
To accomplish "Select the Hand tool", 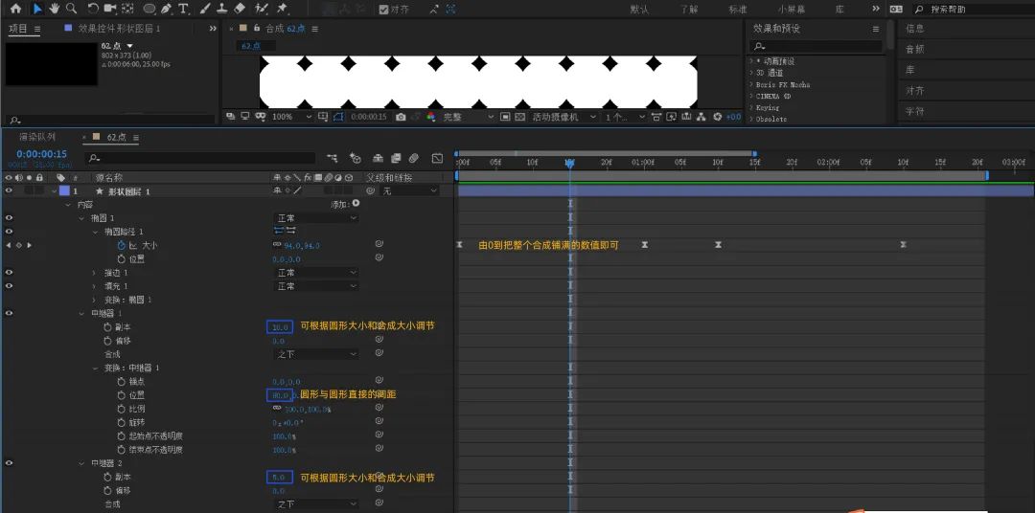I will 55,9.
